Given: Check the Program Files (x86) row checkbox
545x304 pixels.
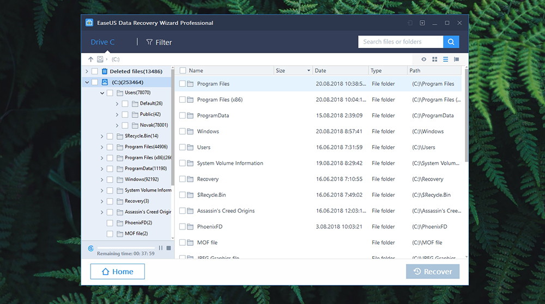Looking at the screenshot, I should click(x=183, y=100).
